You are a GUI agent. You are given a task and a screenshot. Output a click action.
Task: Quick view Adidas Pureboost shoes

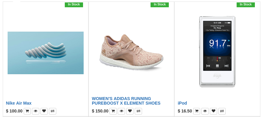[121, 111]
